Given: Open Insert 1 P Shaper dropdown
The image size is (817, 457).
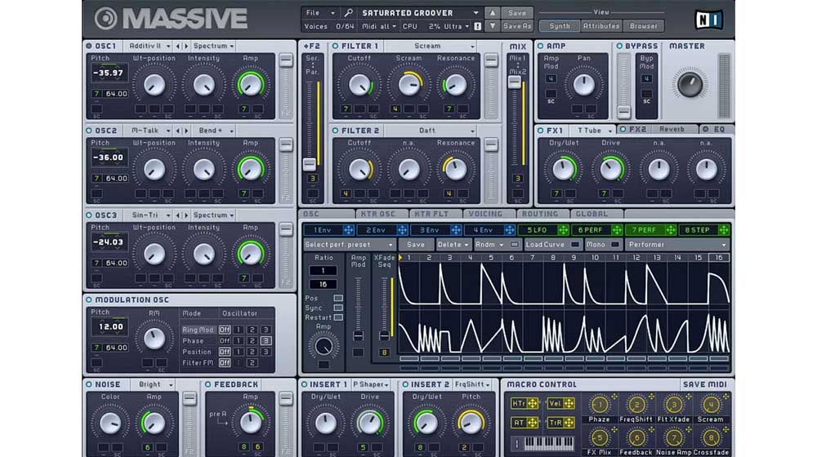Looking at the screenshot, I should point(371,384).
